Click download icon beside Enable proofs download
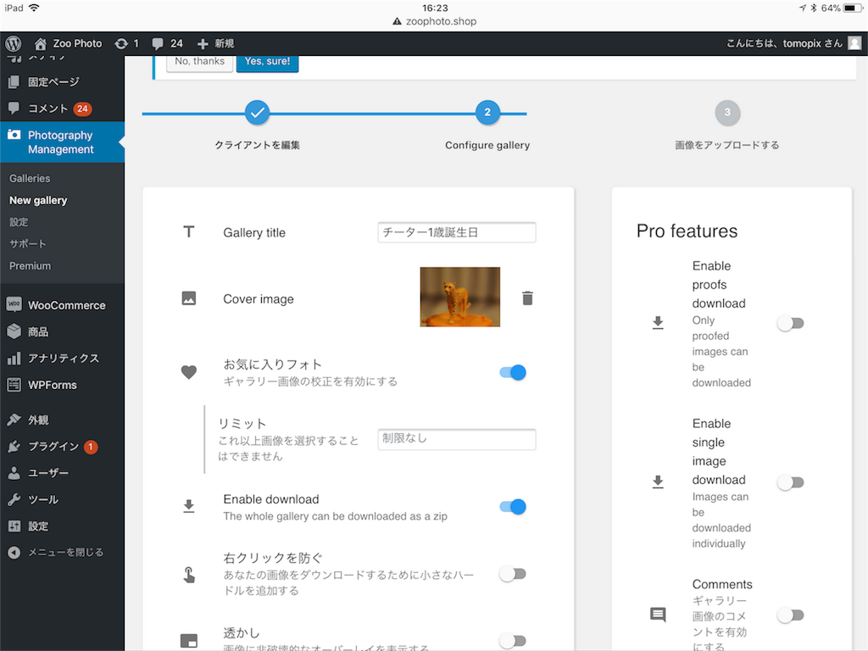868x651 pixels. pyautogui.click(x=658, y=323)
